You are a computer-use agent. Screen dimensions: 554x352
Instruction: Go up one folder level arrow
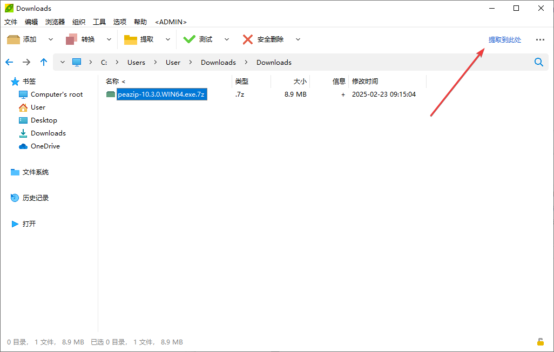(44, 62)
